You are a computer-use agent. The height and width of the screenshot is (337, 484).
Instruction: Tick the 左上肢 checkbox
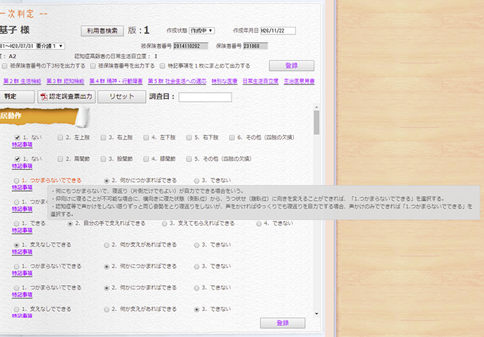[60, 138]
